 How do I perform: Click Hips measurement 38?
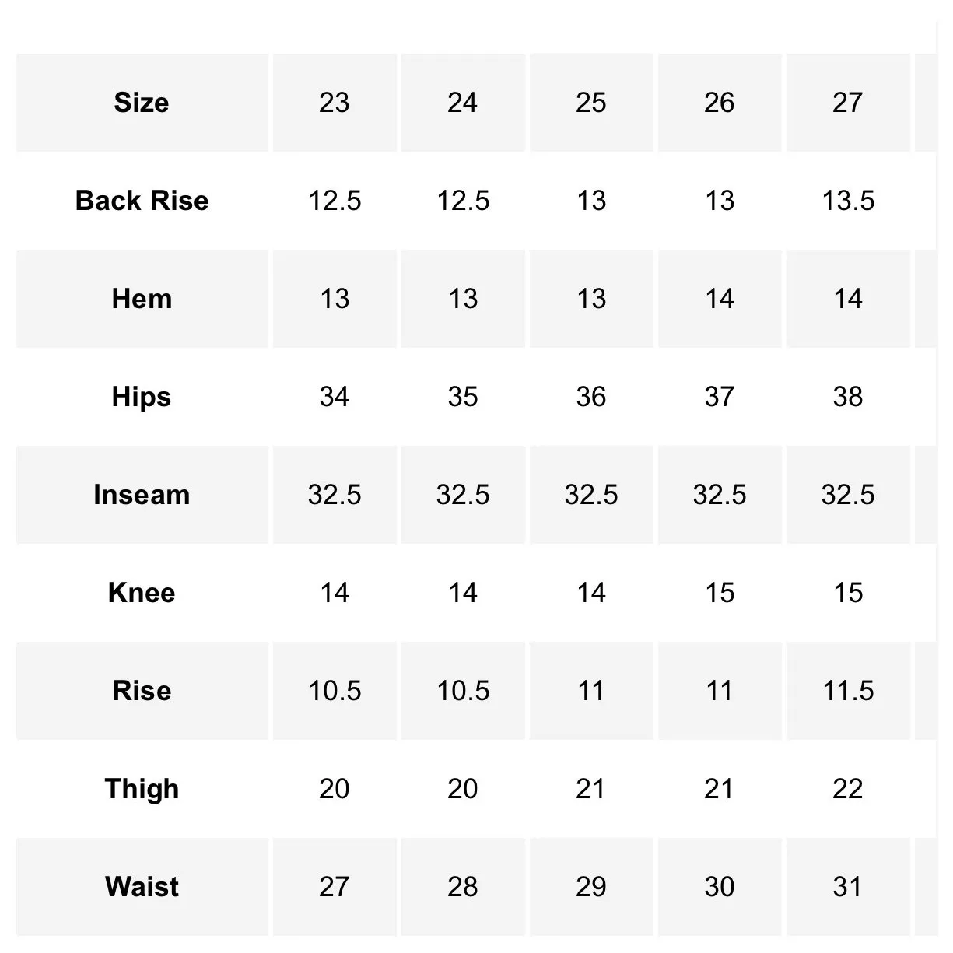848,397
